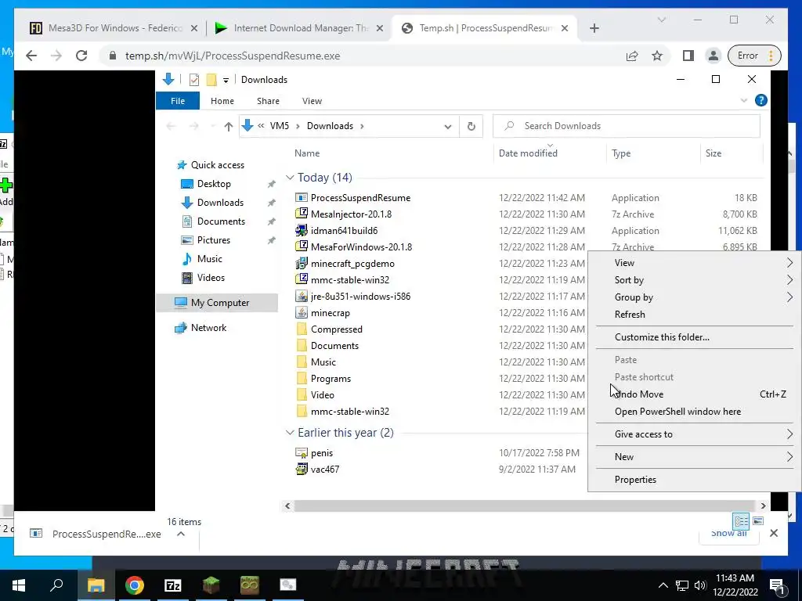This screenshot has width=802, height=601.
Task: Select the mmc-stable-win32 archive file
Action: click(350, 279)
